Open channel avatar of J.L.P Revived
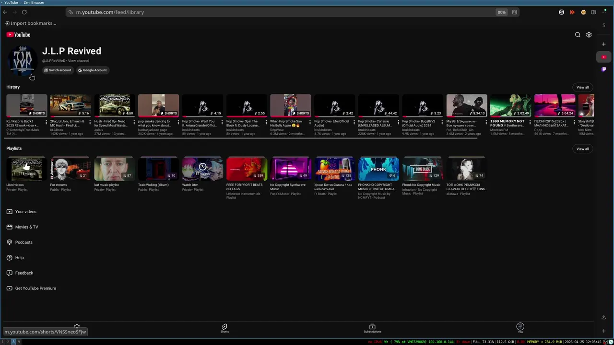 [22, 60]
